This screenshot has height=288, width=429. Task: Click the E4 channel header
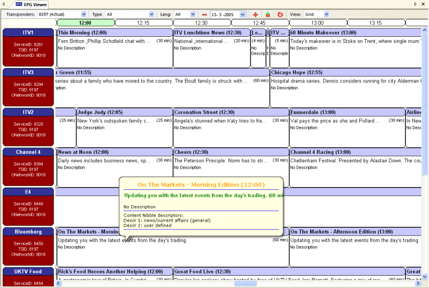pos(28,192)
